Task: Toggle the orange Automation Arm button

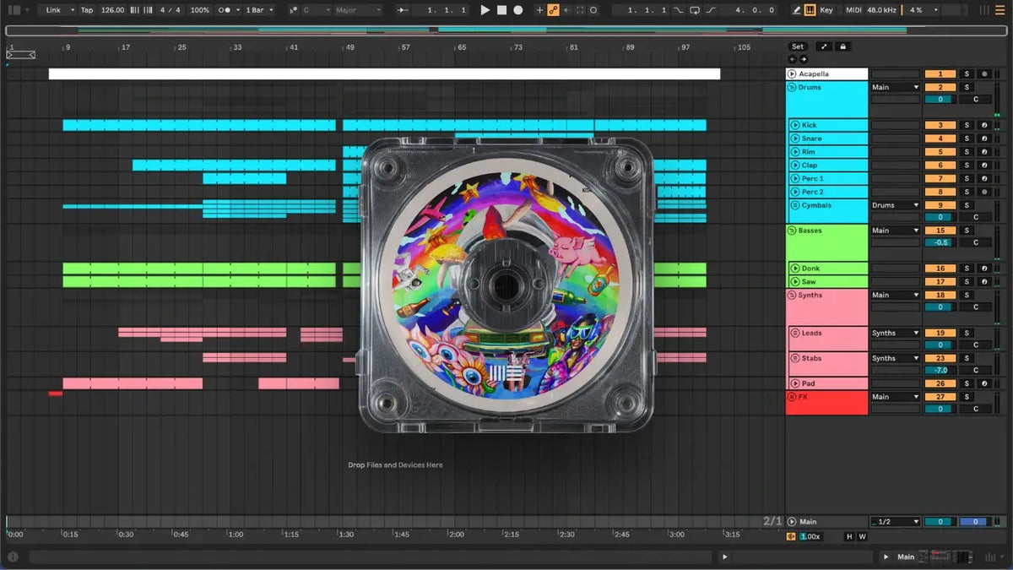Action: pyautogui.click(x=553, y=10)
